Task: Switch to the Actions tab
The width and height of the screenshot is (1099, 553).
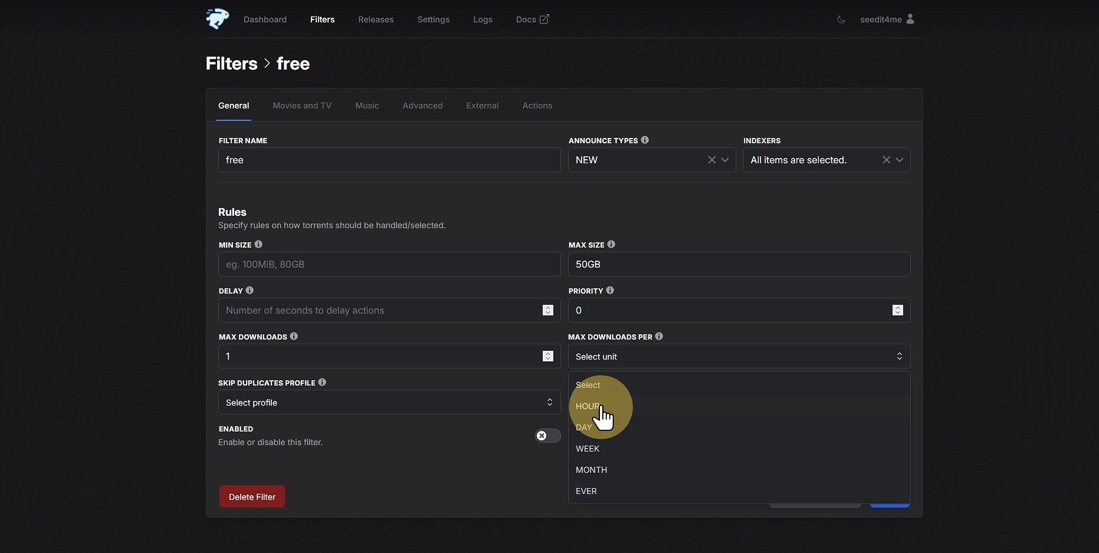Action: tap(537, 106)
